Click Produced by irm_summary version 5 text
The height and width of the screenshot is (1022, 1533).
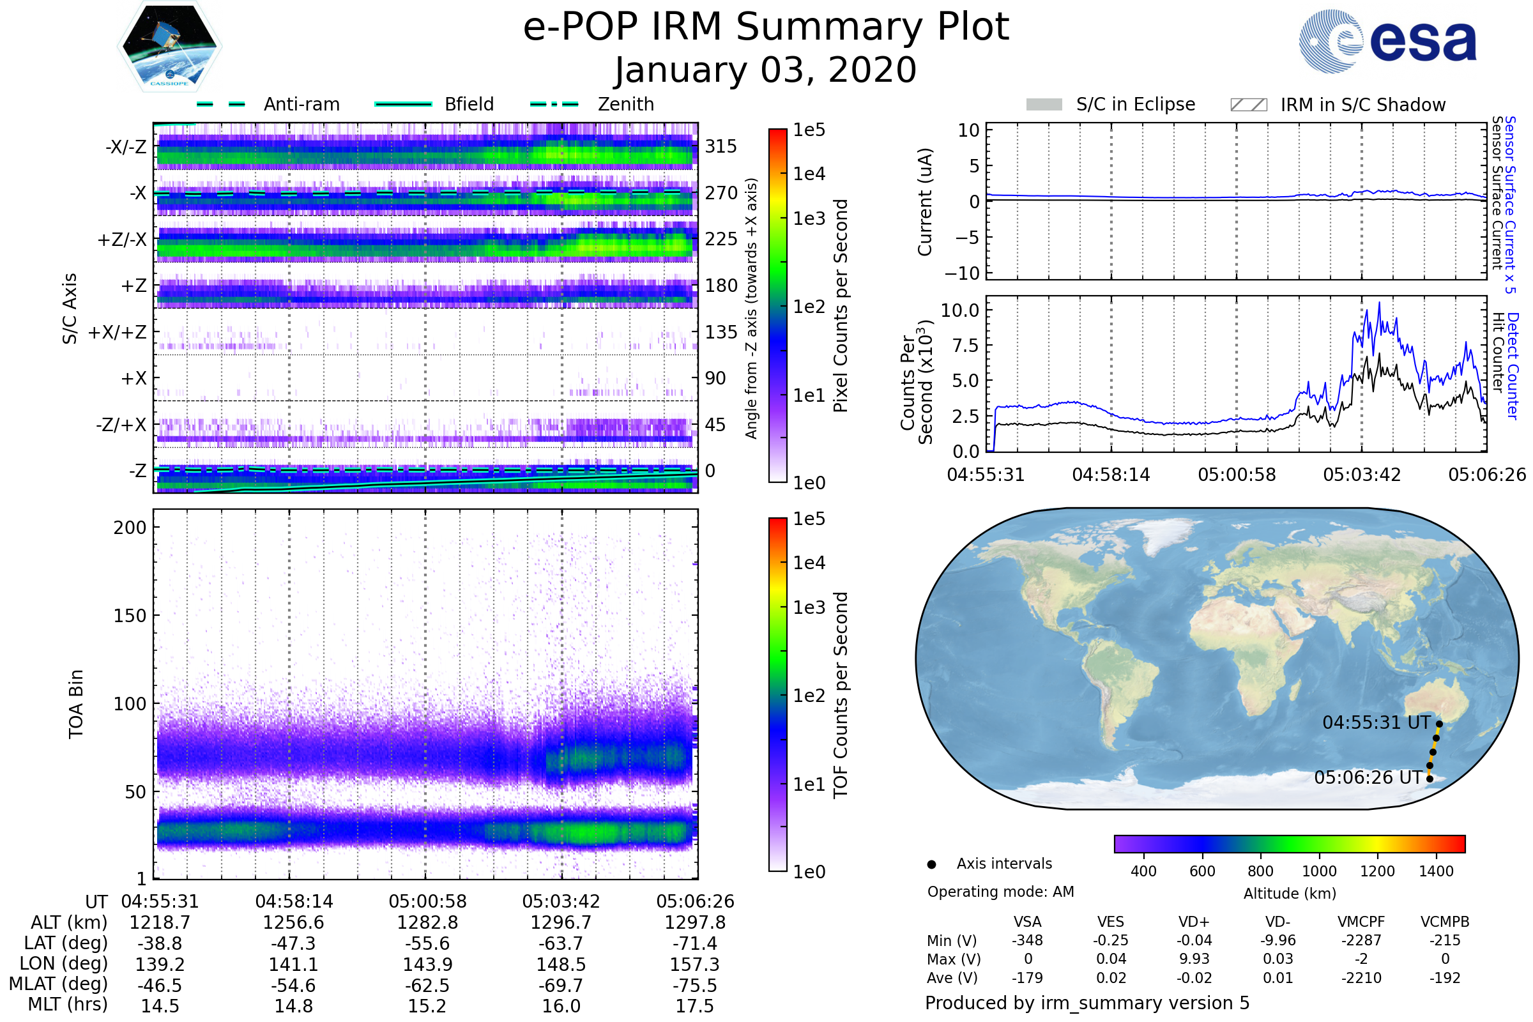(x=1087, y=1002)
